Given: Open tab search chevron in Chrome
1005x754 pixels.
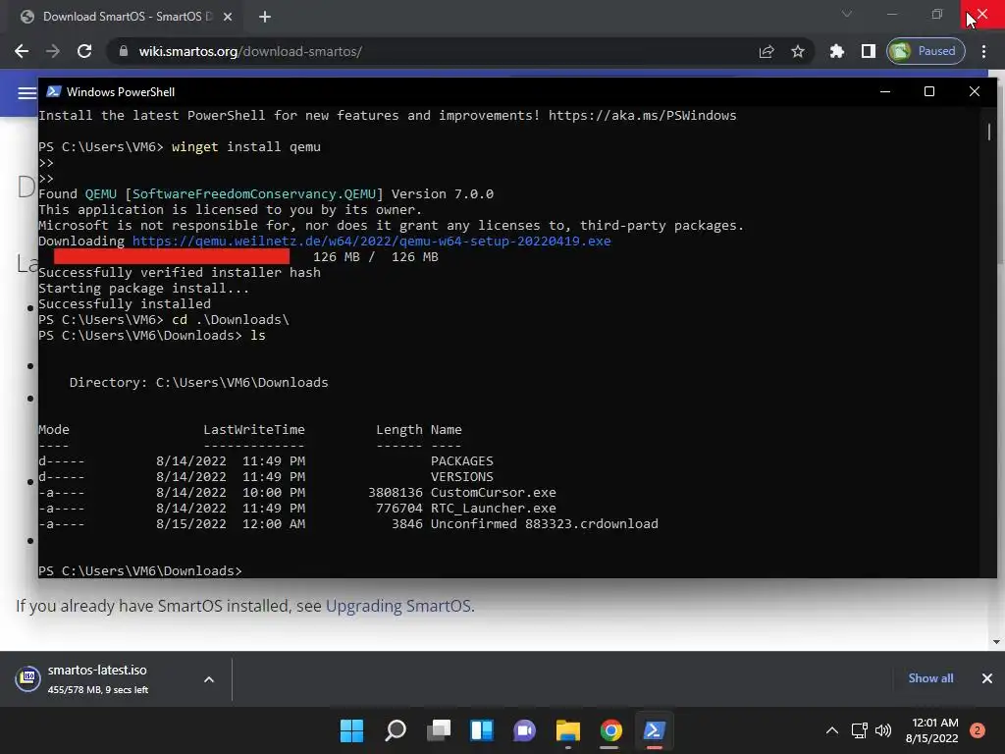Looking at the screenshot, I should pos(847,14).
